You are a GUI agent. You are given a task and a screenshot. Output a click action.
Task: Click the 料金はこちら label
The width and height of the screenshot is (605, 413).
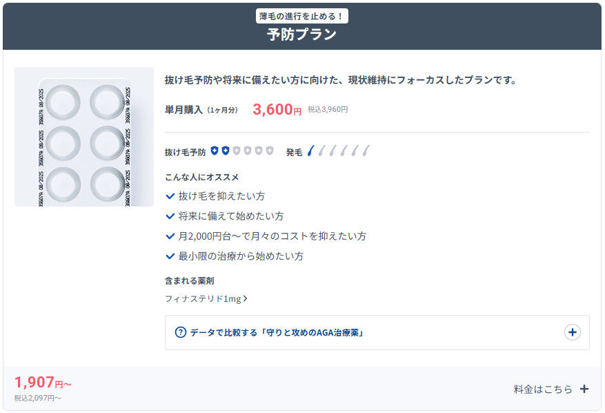[543, 389]
